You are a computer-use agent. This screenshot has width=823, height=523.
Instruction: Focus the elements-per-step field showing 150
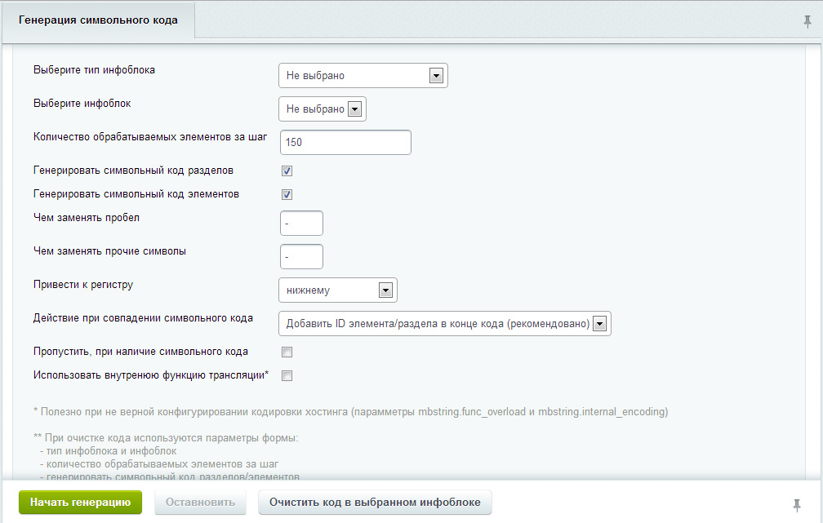click(x=345, y=142)
